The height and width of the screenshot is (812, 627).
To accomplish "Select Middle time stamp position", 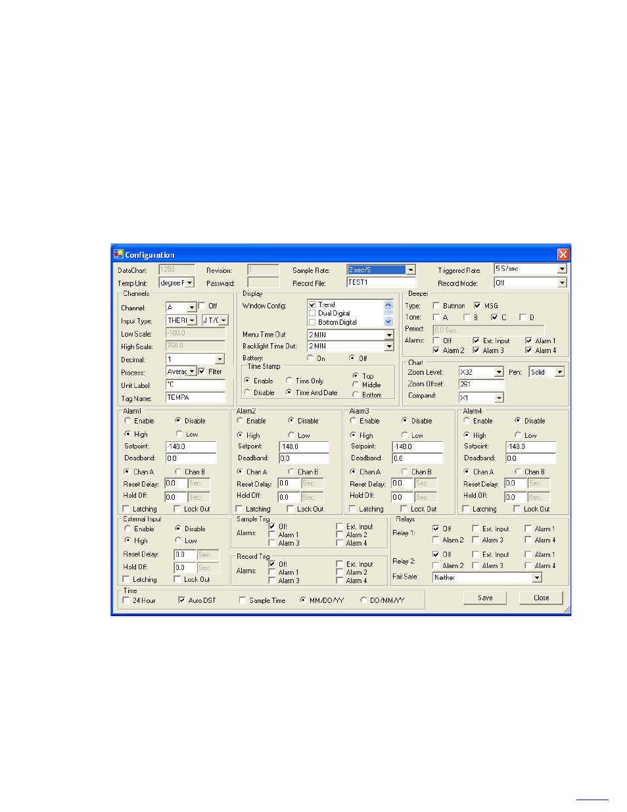I will pyautogui.click(x=356, y=385).
